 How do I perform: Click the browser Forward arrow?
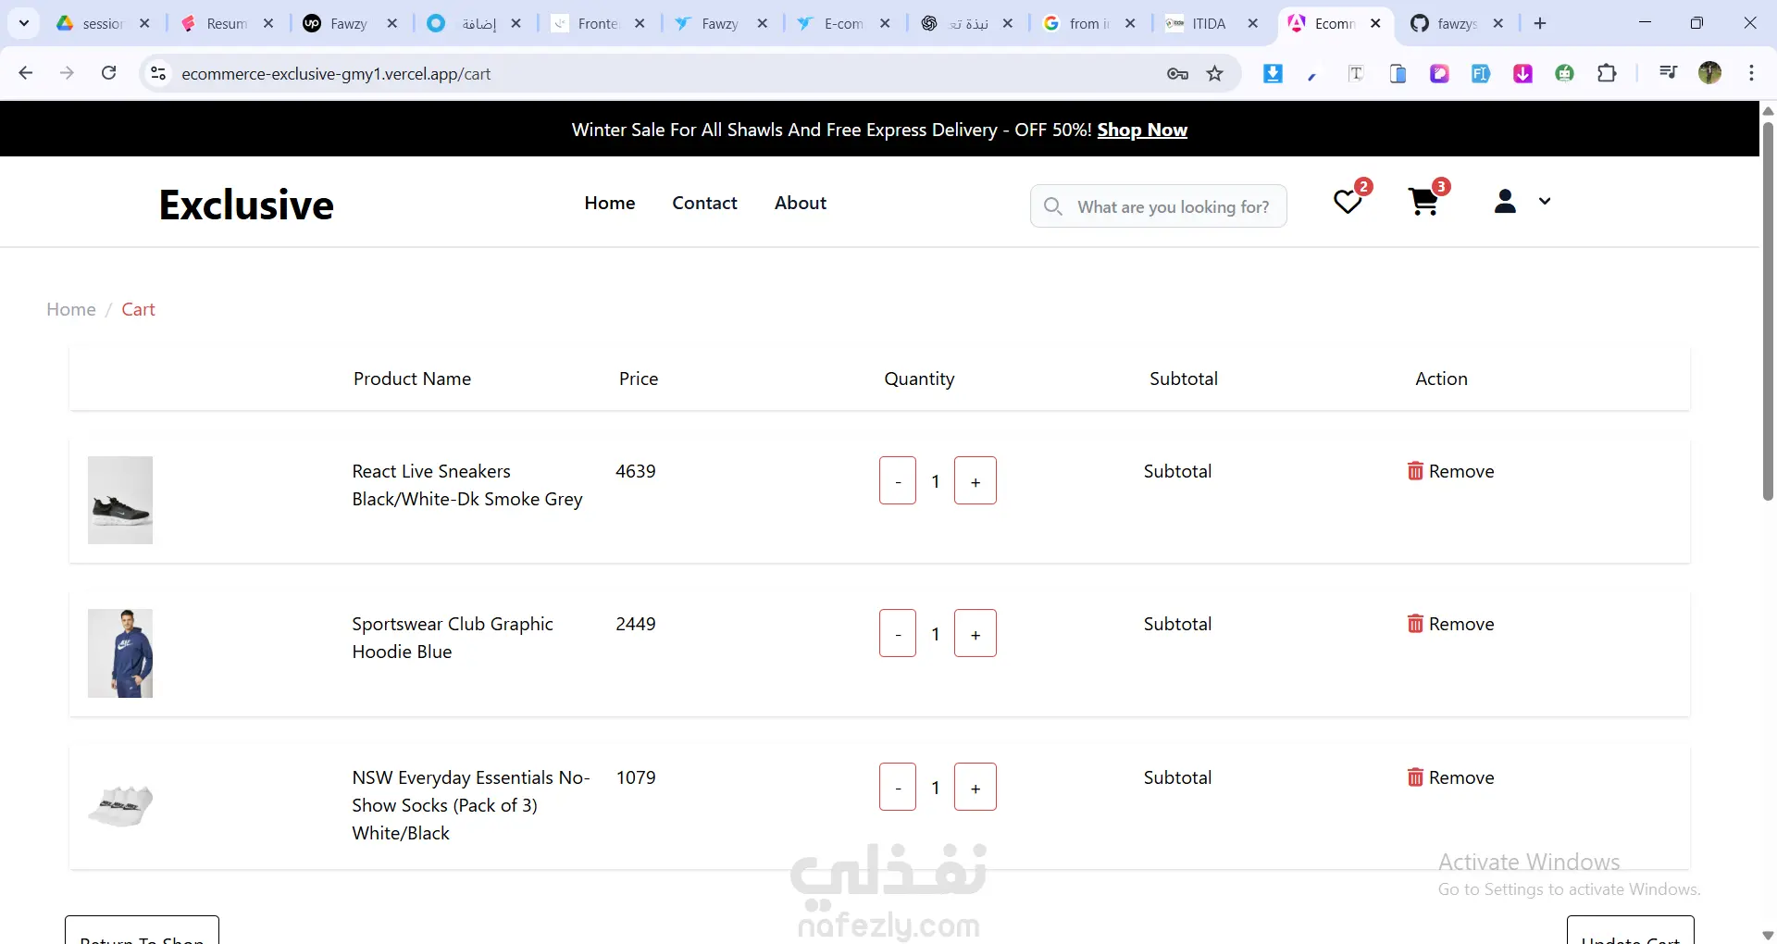tap(67, 73)
